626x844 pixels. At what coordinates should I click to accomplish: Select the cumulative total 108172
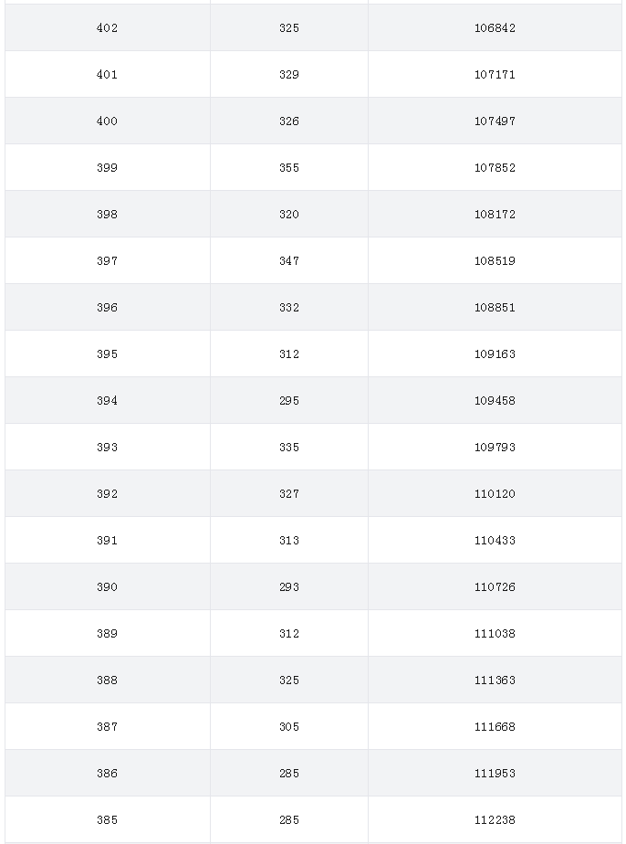[x=495, y=215]
